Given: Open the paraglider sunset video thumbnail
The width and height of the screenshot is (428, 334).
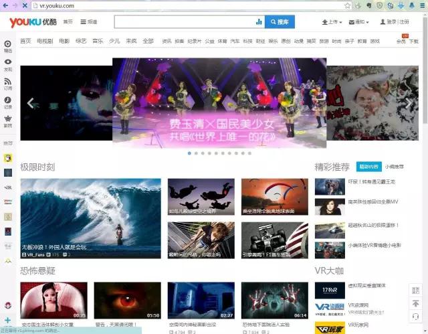Looking at the screenshot, I should tap(275, 197).
